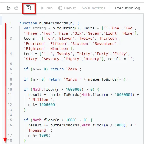Click line number 6 in gutter
The image size is (144, 144).
point(11,69)
